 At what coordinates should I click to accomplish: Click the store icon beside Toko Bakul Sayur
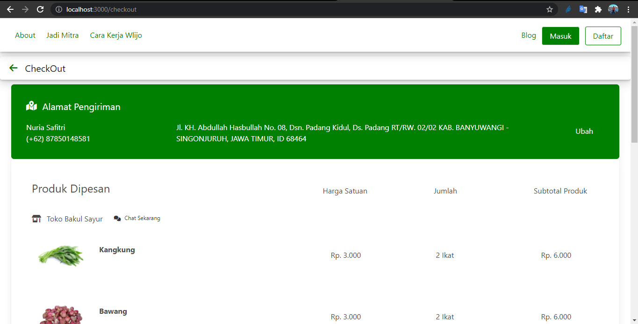pos(36,218)
